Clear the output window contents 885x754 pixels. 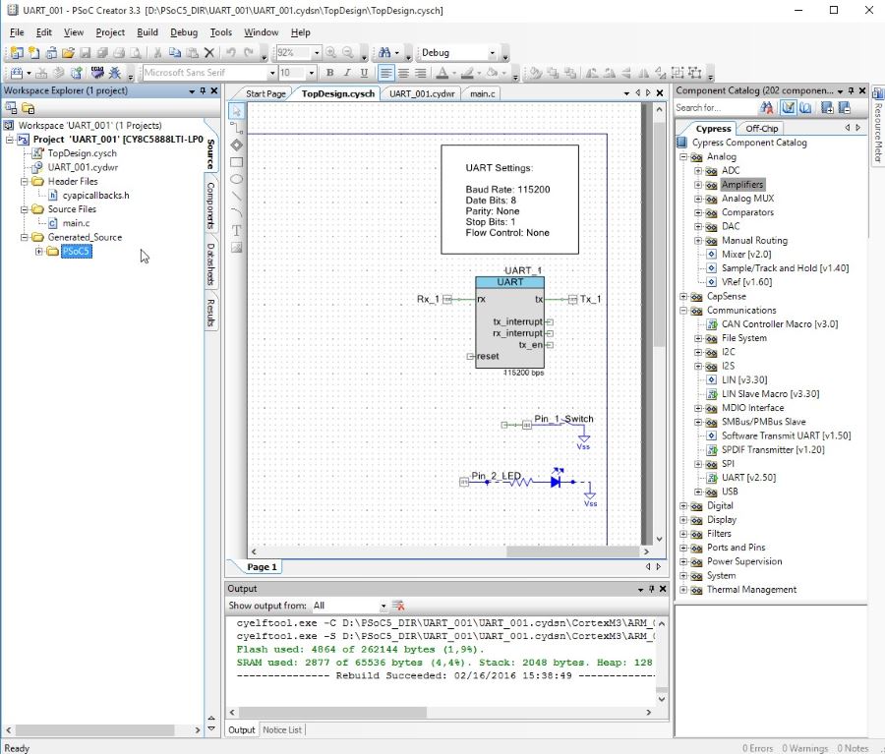(398, 606)
